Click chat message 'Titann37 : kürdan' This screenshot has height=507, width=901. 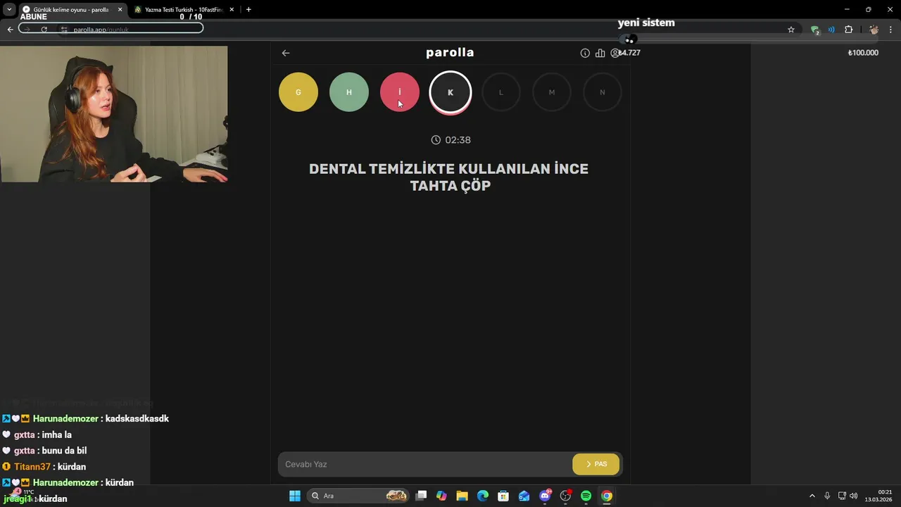point(44,467)
